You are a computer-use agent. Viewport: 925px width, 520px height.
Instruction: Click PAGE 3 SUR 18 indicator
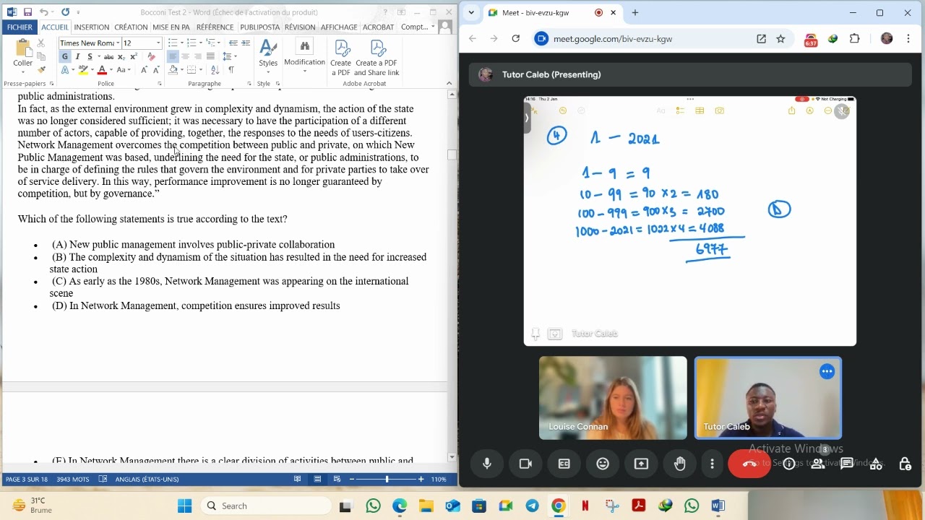click(x=27, y=480)
